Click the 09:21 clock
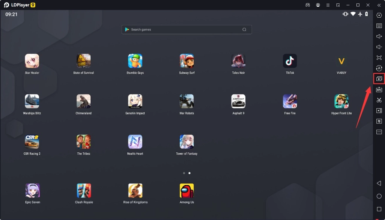385x220 pixels. (x=12, y=15)
